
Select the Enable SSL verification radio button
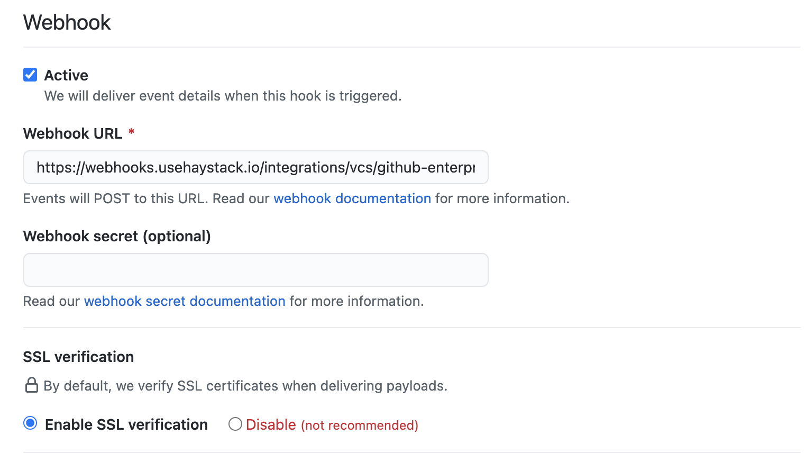pyautogui.click(x=31, y=423)
